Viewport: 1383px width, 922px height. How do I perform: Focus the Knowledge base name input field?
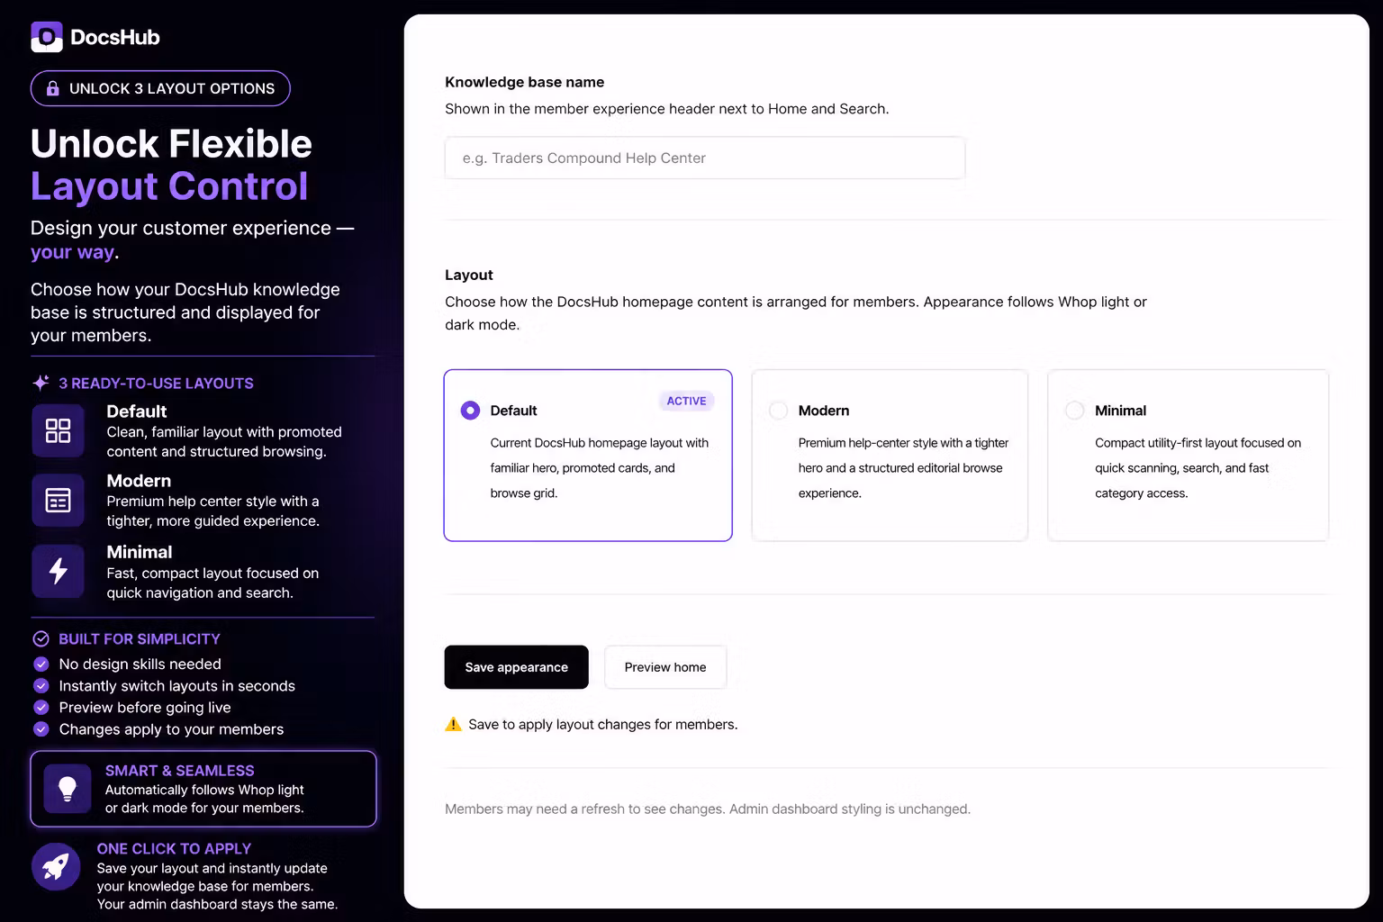point(705,158)
